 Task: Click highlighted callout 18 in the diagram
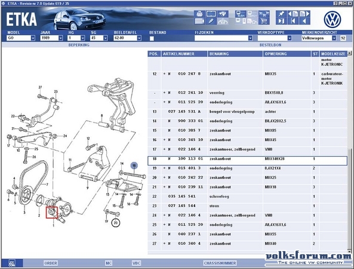[134, 166]
